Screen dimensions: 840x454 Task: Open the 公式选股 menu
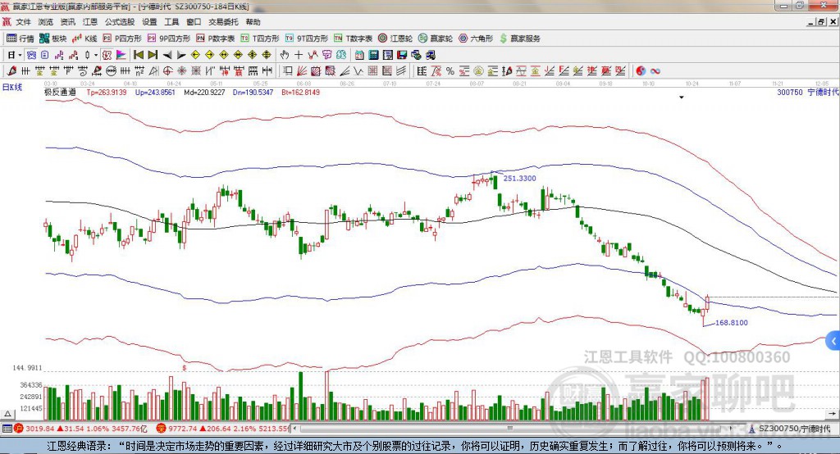pyautogui.click(x=120, y=22)
